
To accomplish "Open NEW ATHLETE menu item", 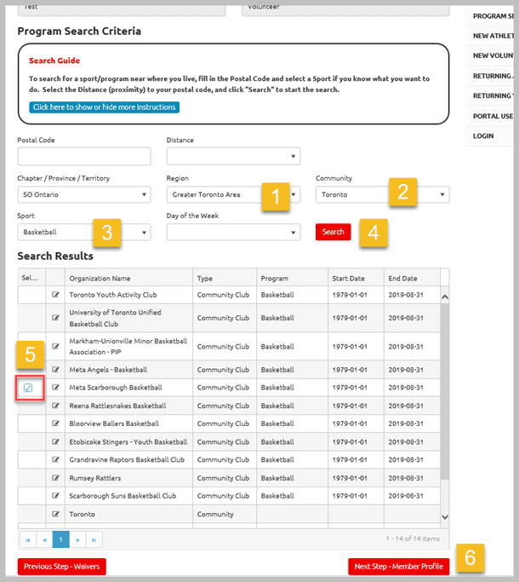I will pos(491,36).
